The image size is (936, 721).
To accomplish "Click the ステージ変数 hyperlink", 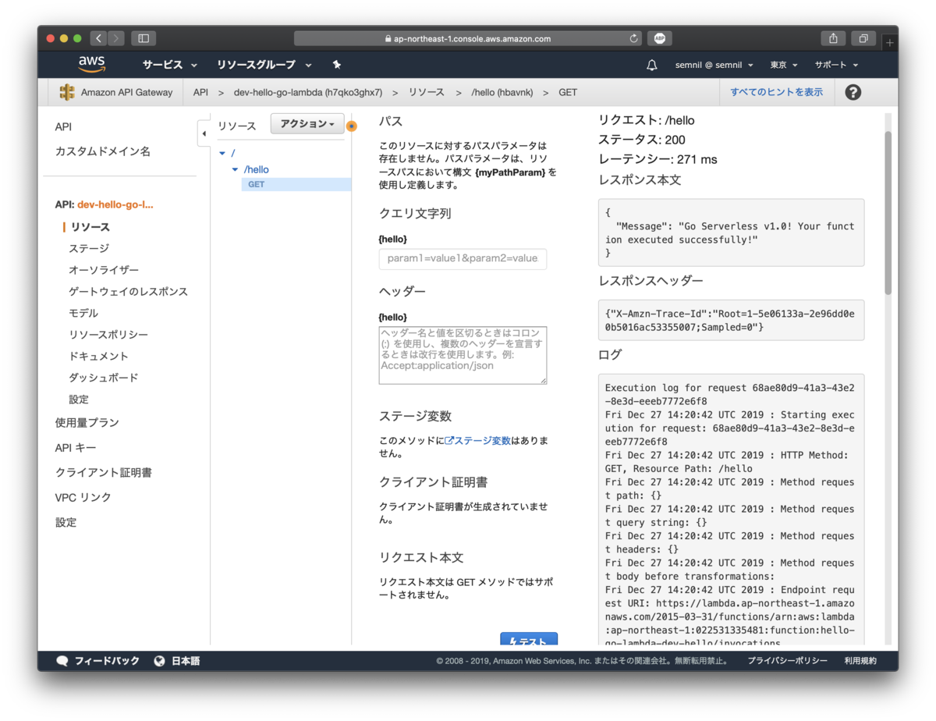I will coord(483,441).
